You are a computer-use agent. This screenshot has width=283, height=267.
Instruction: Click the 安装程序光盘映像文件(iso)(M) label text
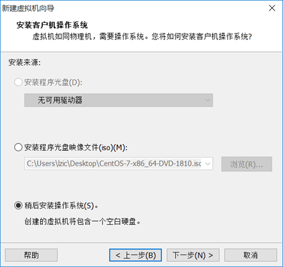(x=76, y=147)
